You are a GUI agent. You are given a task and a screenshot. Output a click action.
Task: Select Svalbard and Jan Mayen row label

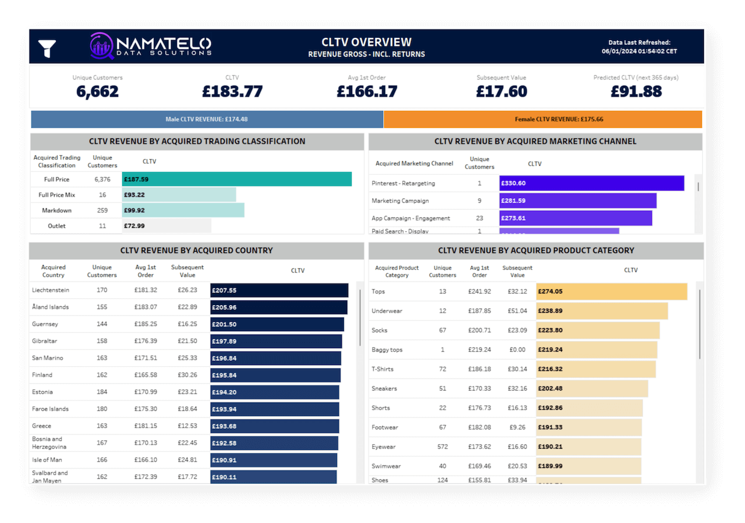[50, 477]
